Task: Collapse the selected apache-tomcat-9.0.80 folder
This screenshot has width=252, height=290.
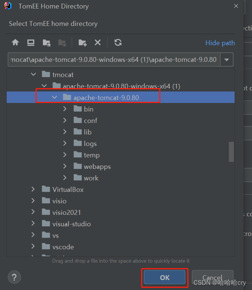Action: click(x=54, y=97)
